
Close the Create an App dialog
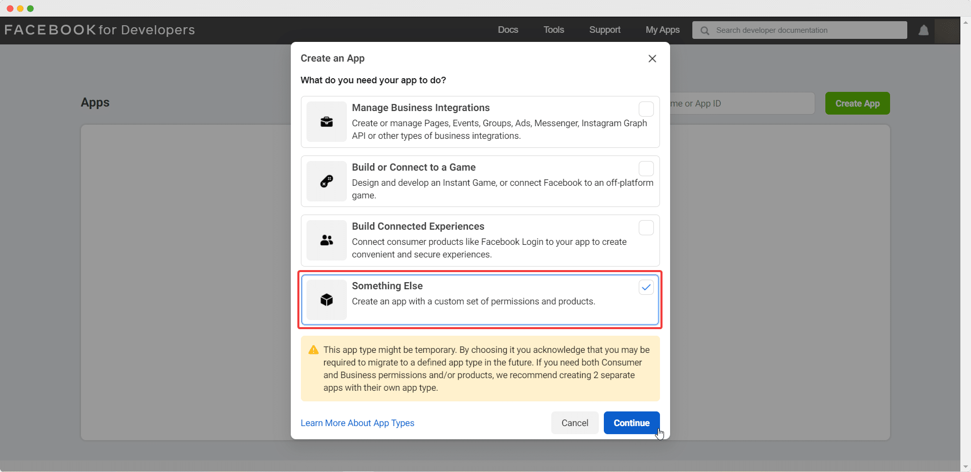(x=652, y=59)
